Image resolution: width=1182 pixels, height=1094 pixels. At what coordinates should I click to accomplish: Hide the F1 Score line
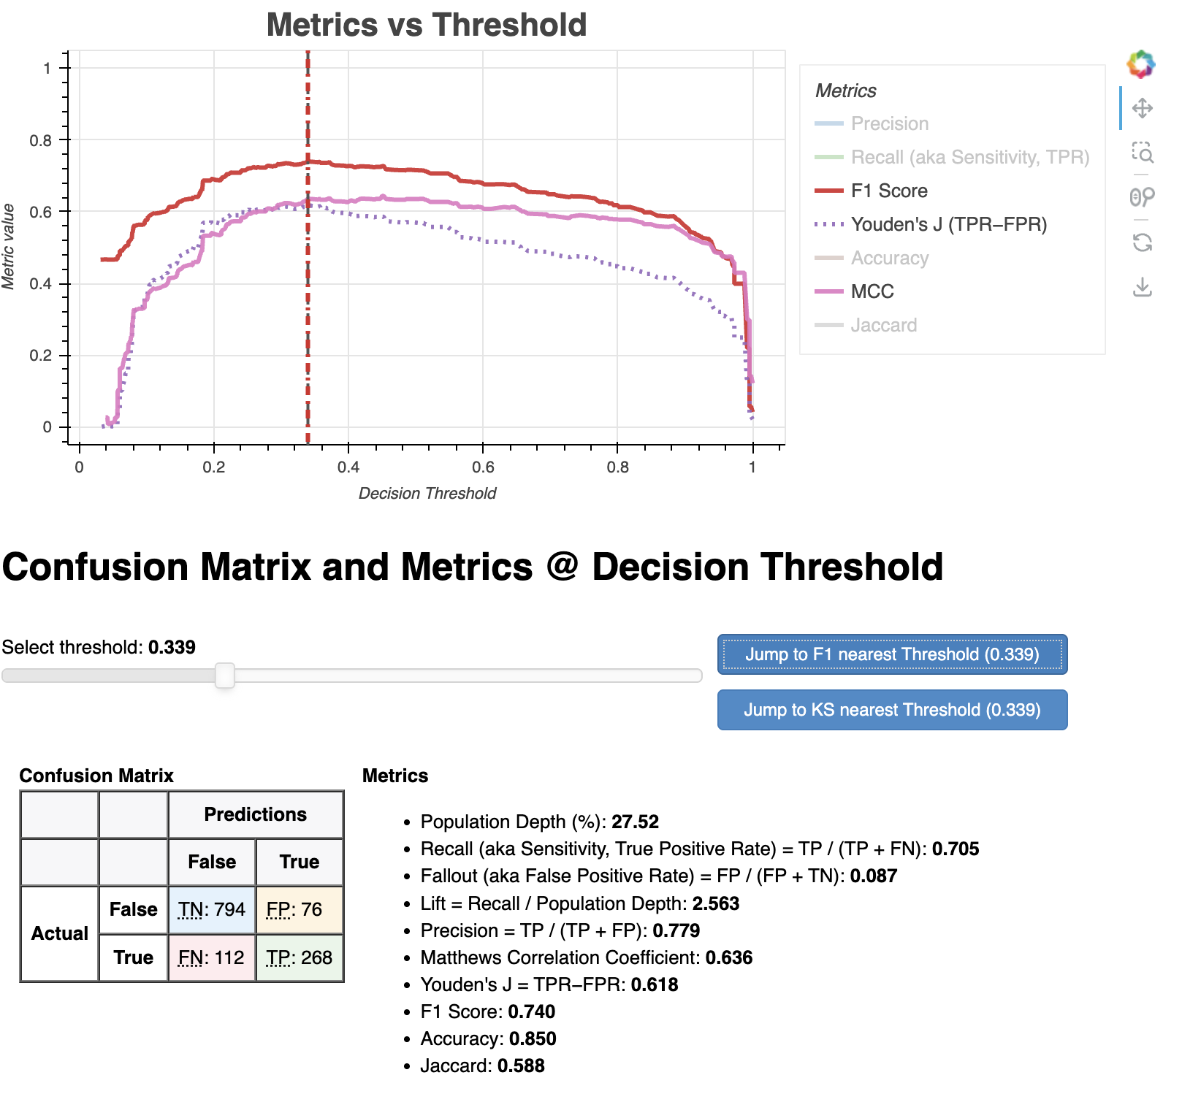[x=888, y=191]
